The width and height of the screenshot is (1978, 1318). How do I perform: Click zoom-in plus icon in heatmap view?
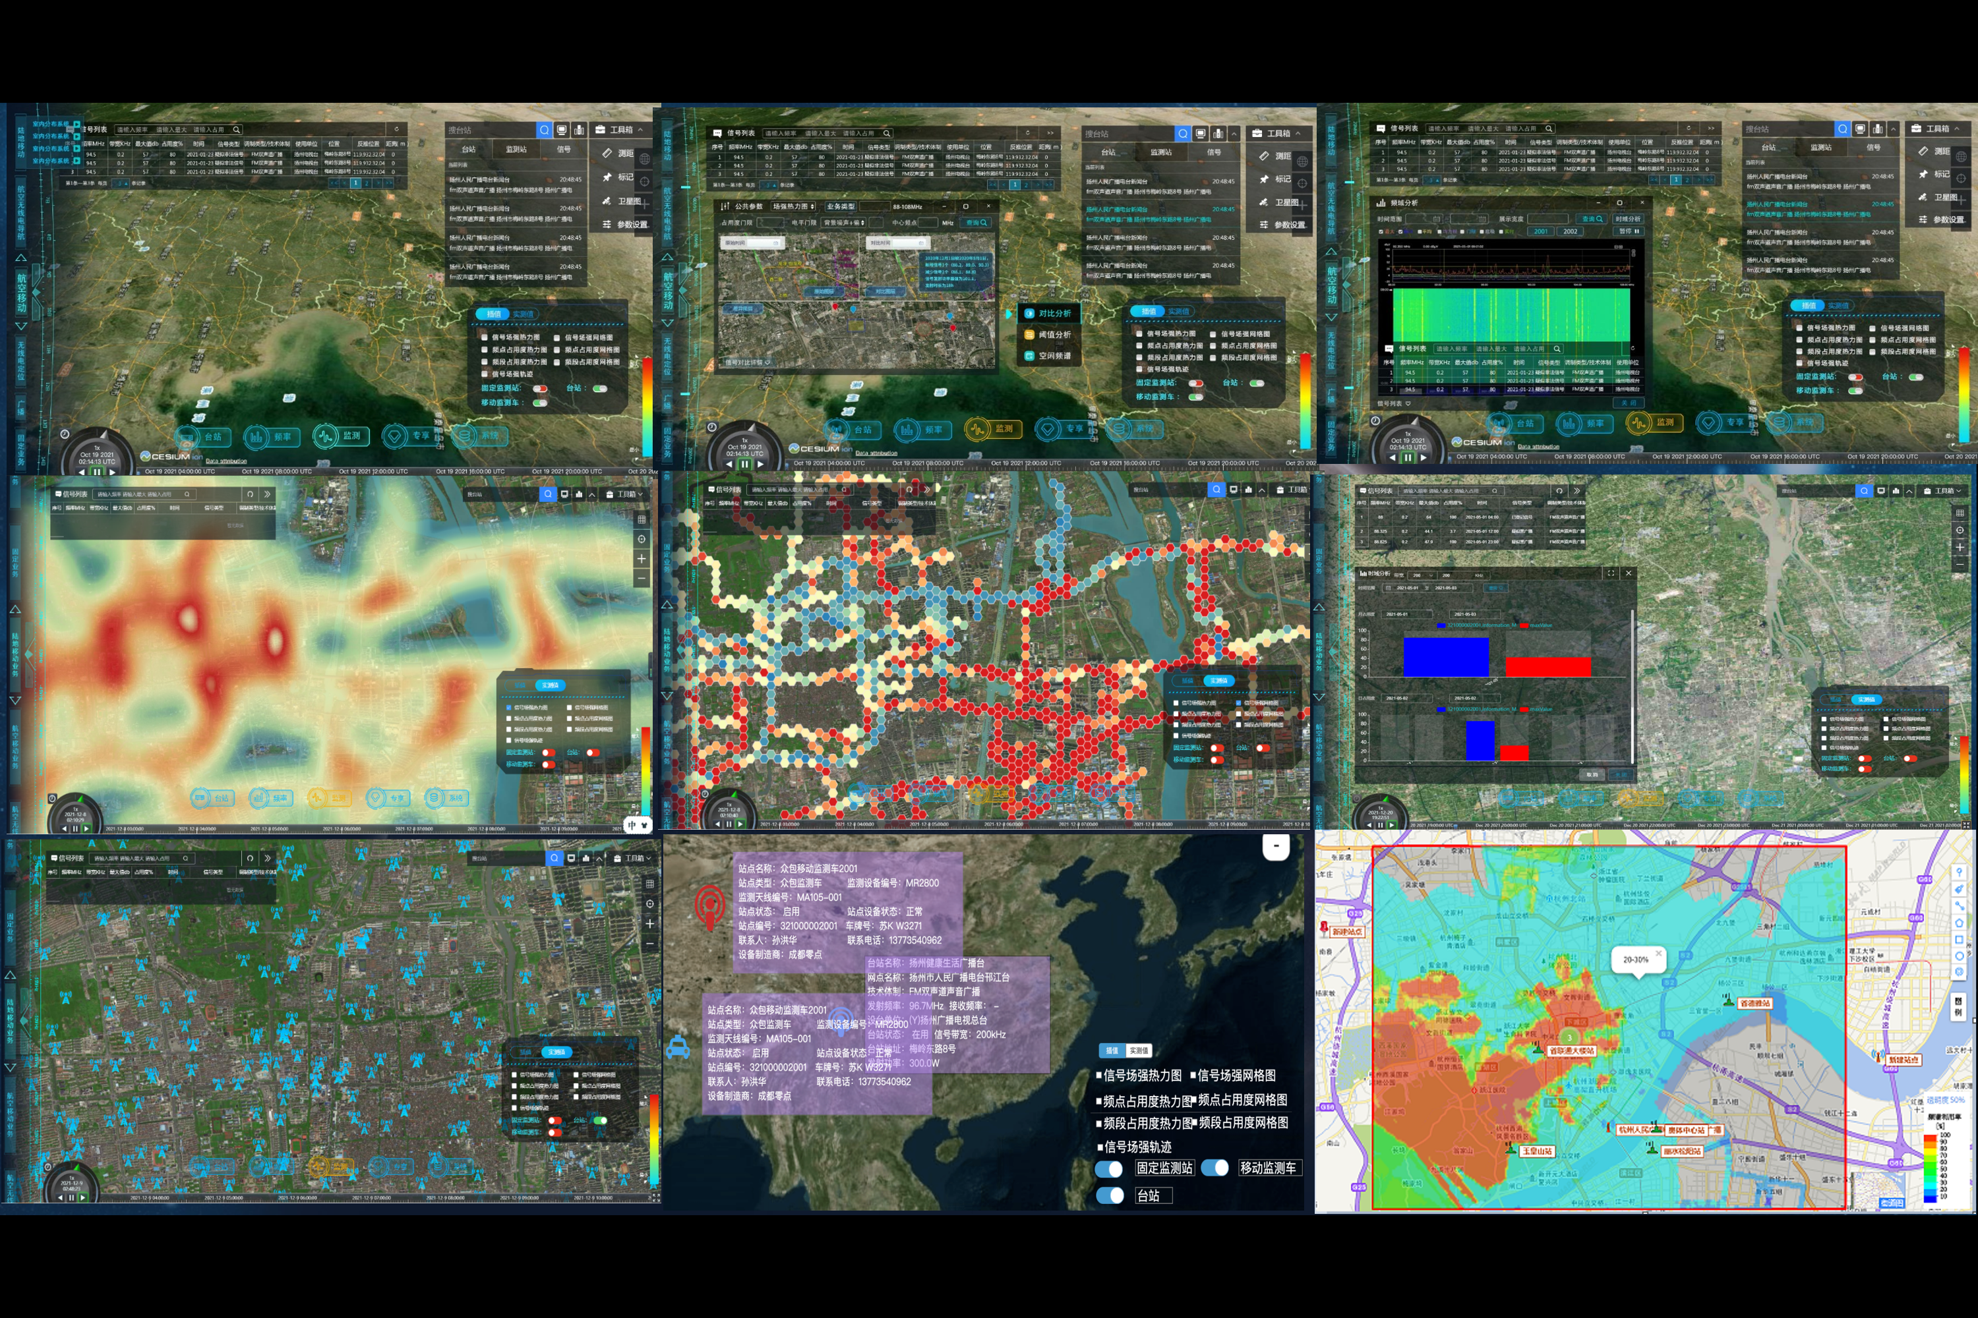tap(642, 559)
